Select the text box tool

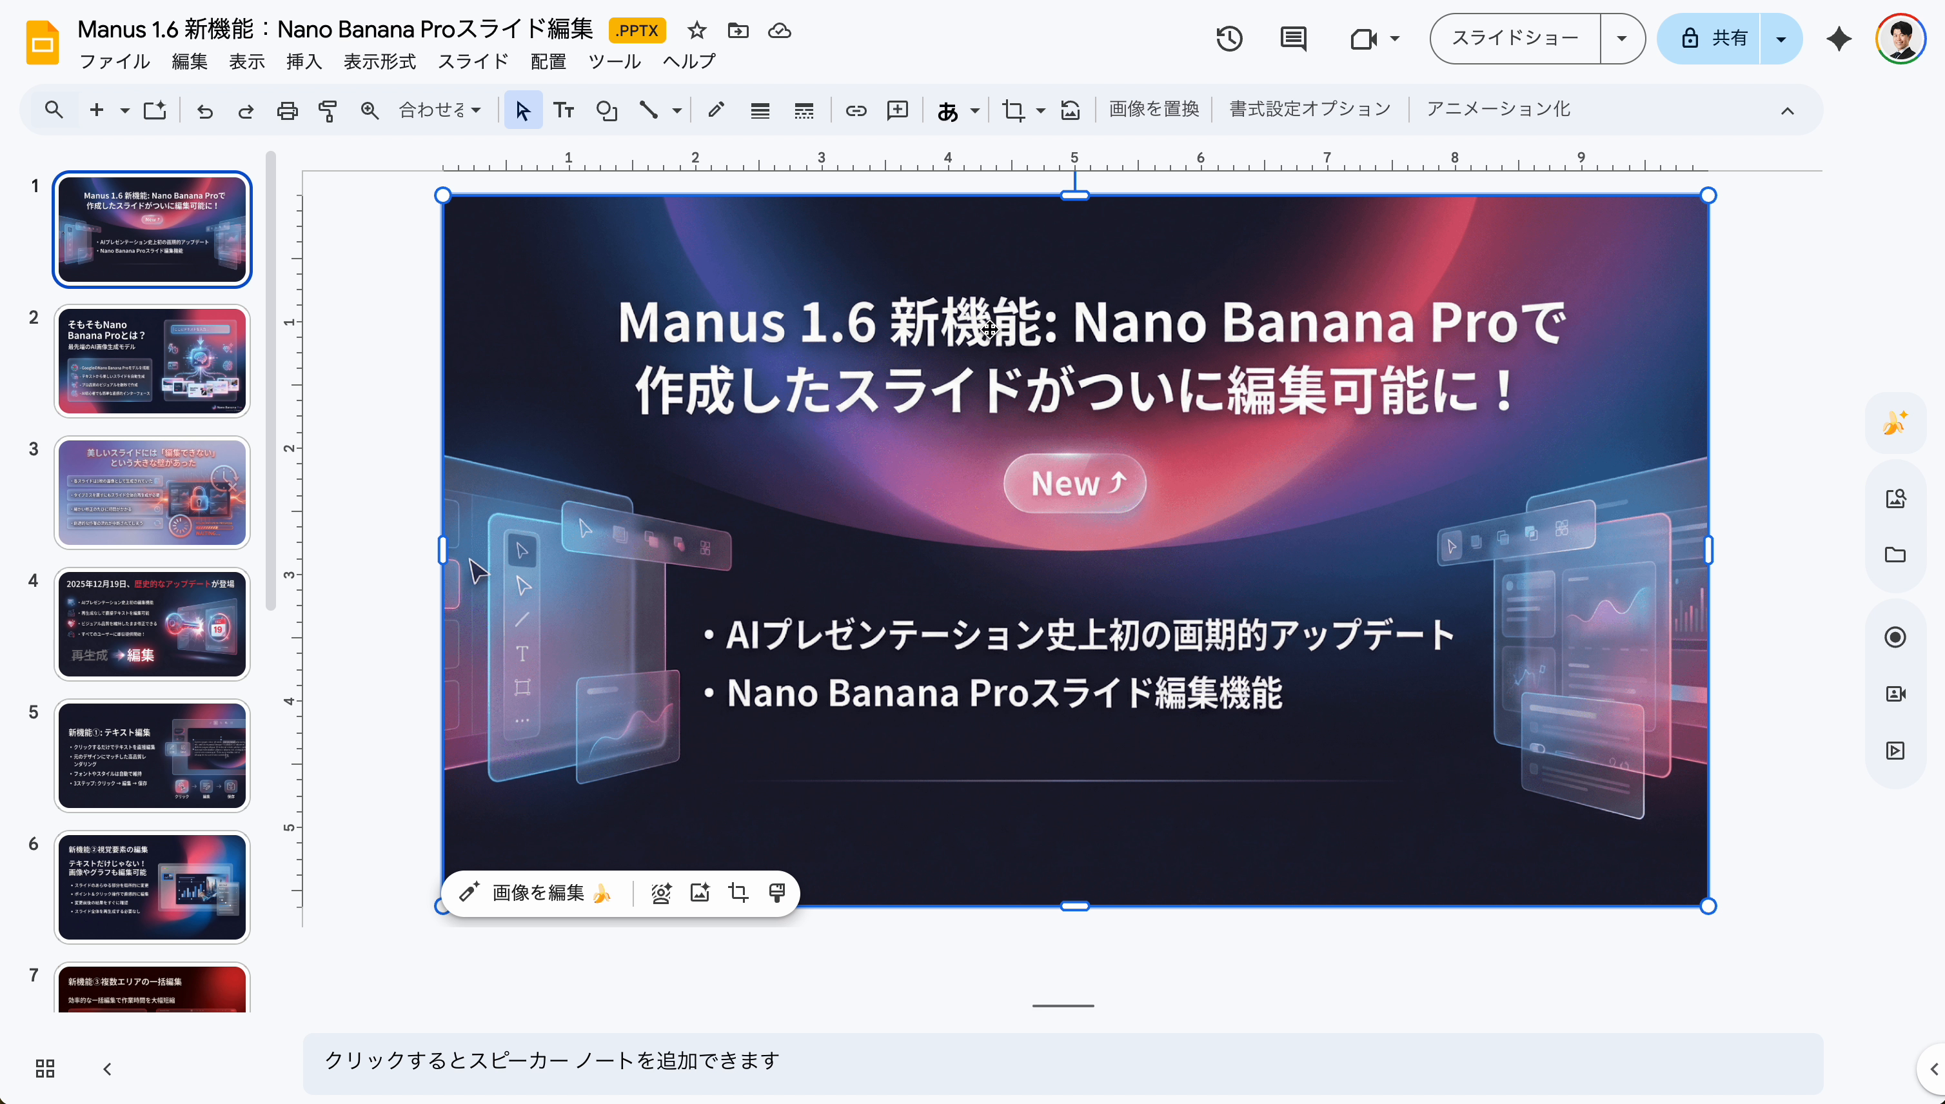564,110
